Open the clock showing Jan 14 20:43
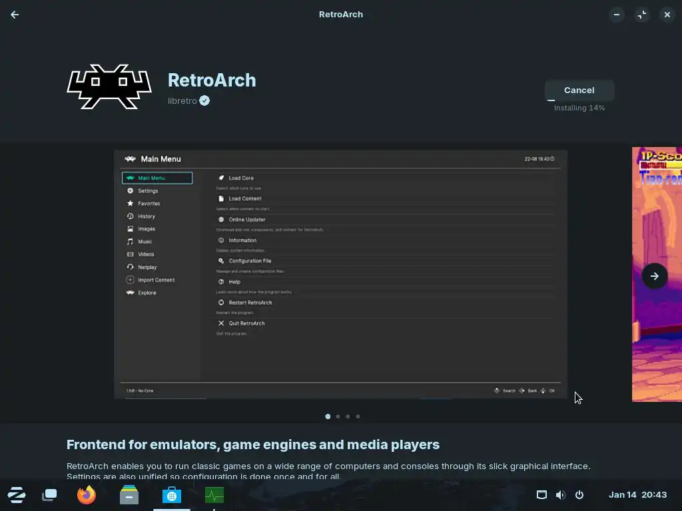Image resolution: width=682 pixels, height=511 pixels. click(x=637, y=495)
